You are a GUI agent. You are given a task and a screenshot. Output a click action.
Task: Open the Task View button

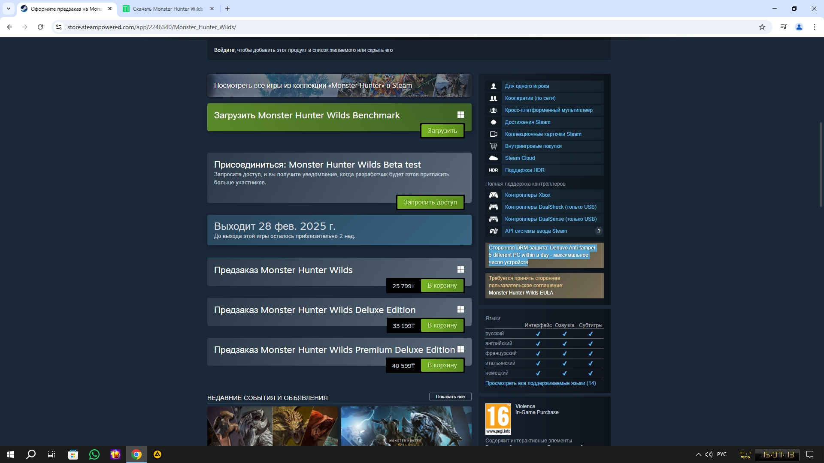(x=51, y=454)
